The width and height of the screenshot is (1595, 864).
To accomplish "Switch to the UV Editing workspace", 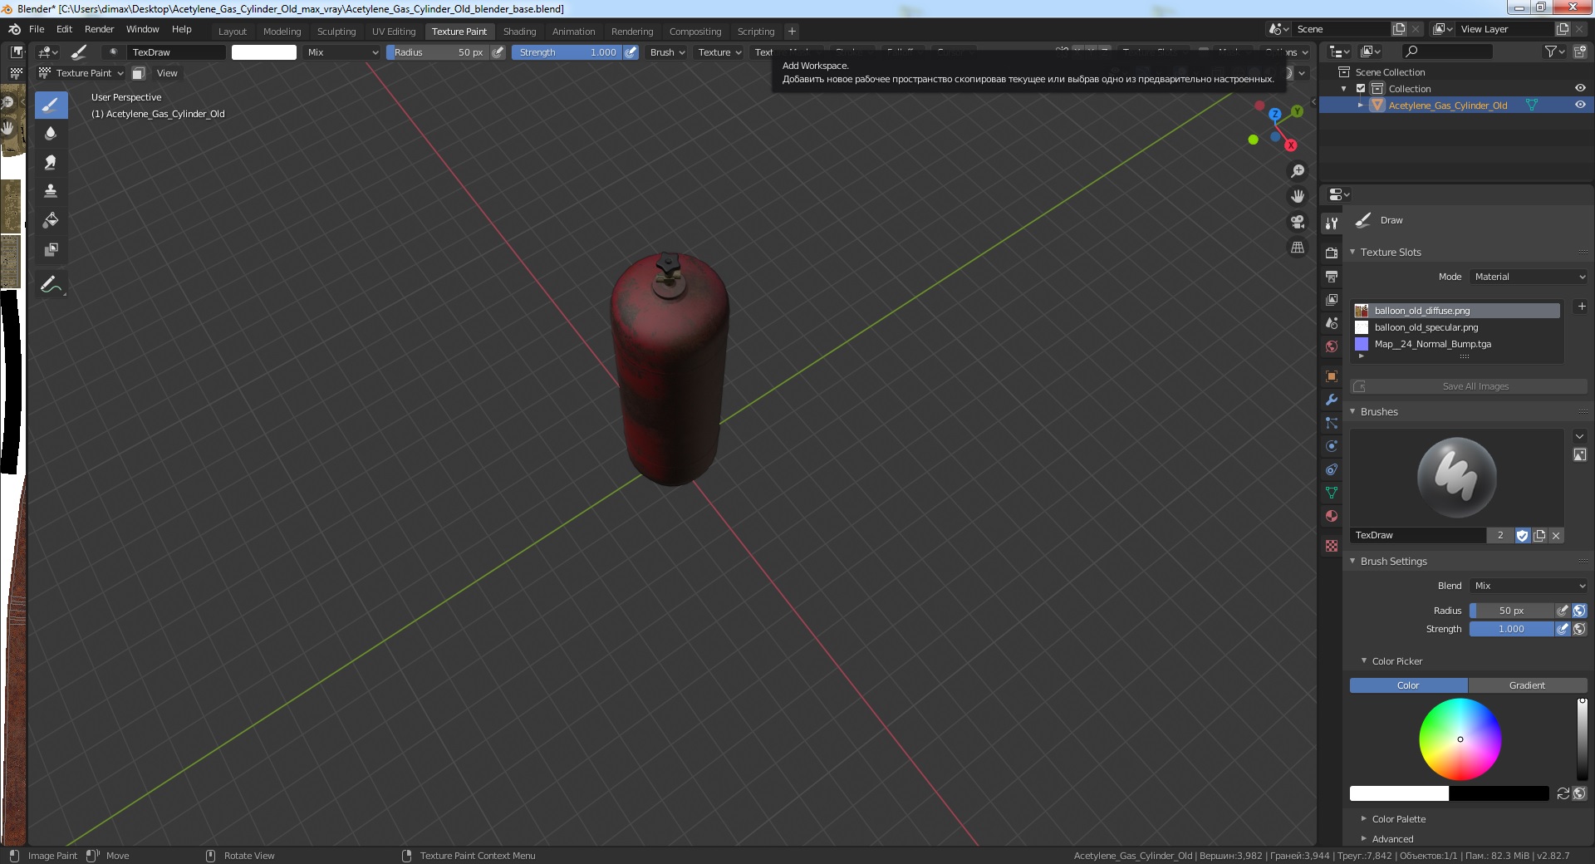I will click(x=394, y=32).
